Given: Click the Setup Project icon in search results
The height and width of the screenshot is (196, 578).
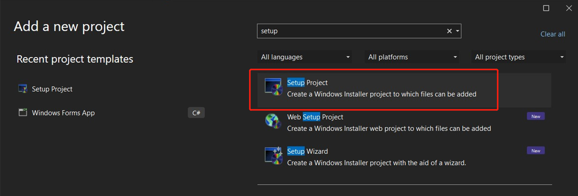Looking at the screenshot, I should [x=273, y=87].
